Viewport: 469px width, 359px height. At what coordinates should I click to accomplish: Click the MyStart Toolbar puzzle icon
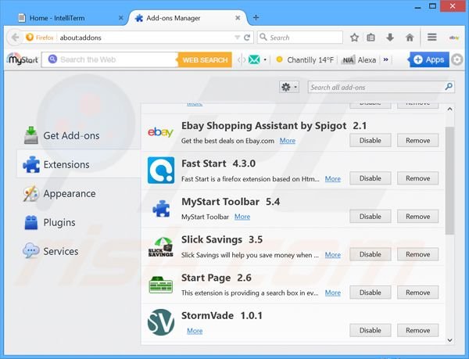coord(161,208)
